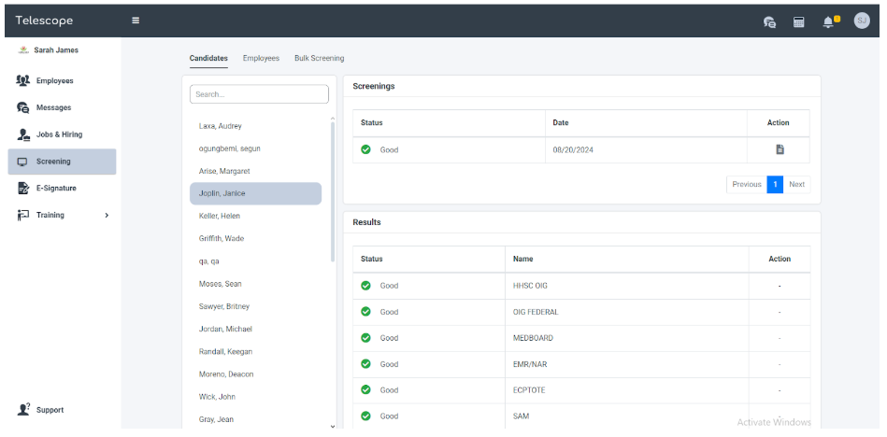Click inside the candidate Search field
The height and width of the screenshot is (437, 887).
point(259,94)
